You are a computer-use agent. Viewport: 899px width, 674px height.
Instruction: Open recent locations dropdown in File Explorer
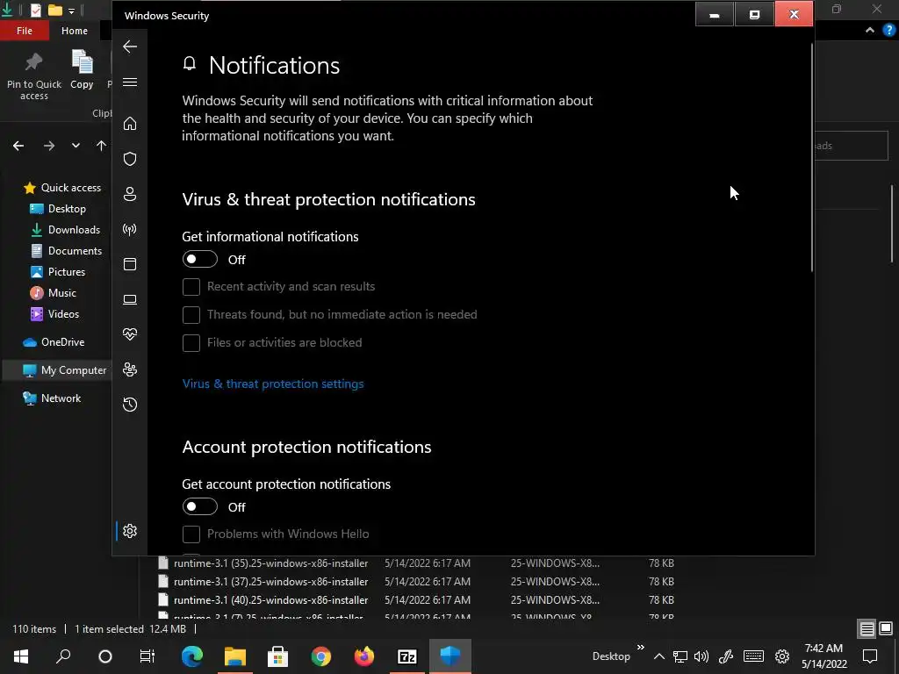[x=76, y=146]
